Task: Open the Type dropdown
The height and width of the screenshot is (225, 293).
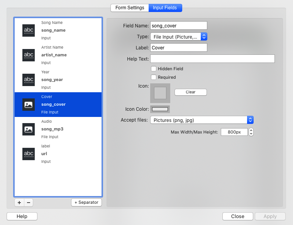Action: 179,37
